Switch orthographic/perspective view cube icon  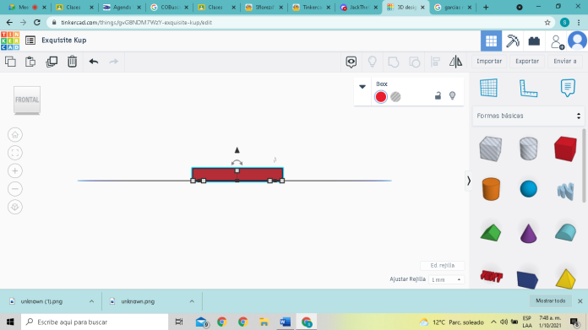[15, 207]
